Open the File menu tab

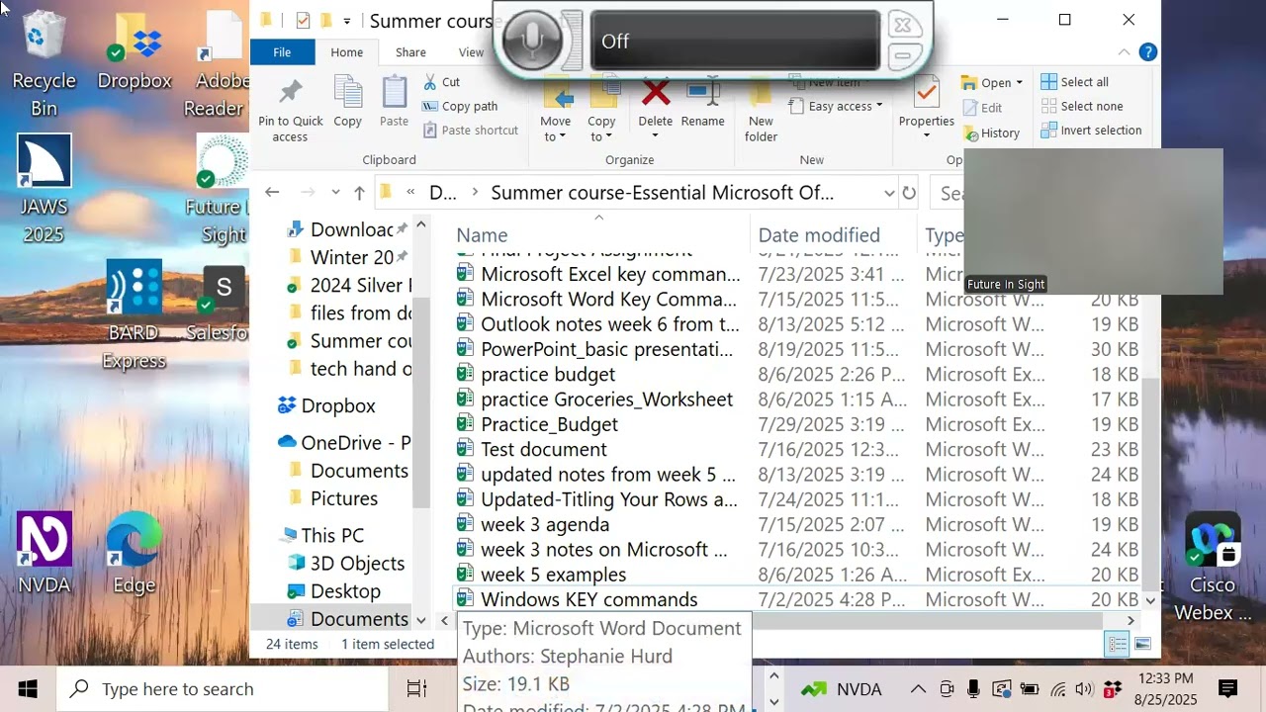point(282,52)
